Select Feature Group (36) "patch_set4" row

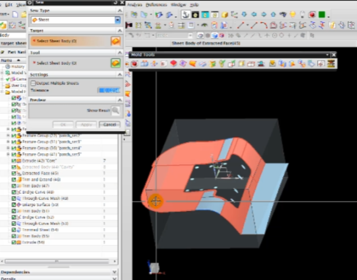point(52,148)
